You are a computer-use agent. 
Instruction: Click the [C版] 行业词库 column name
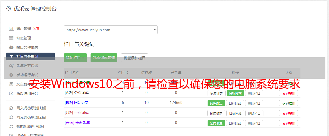[x=77, y=113]
